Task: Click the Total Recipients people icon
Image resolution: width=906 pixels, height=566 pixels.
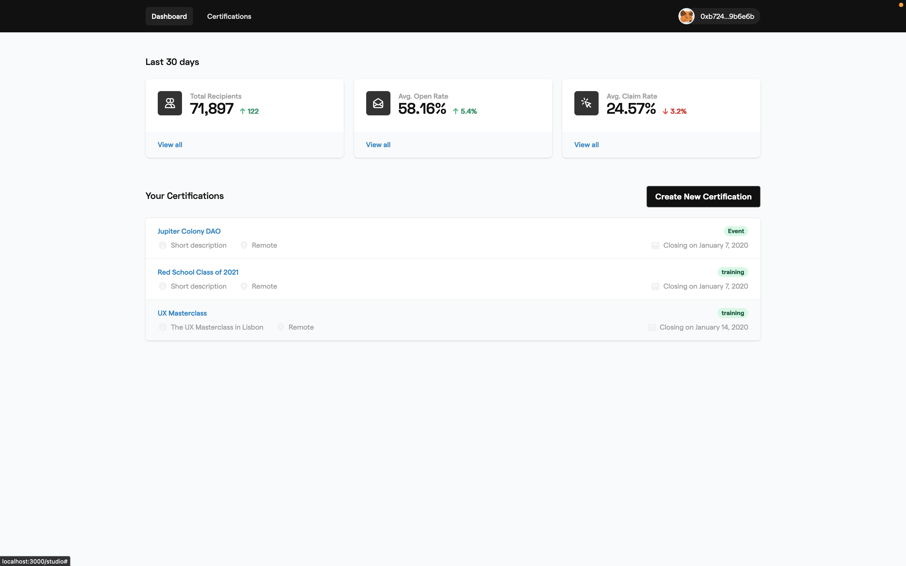Action: point(170,103)
